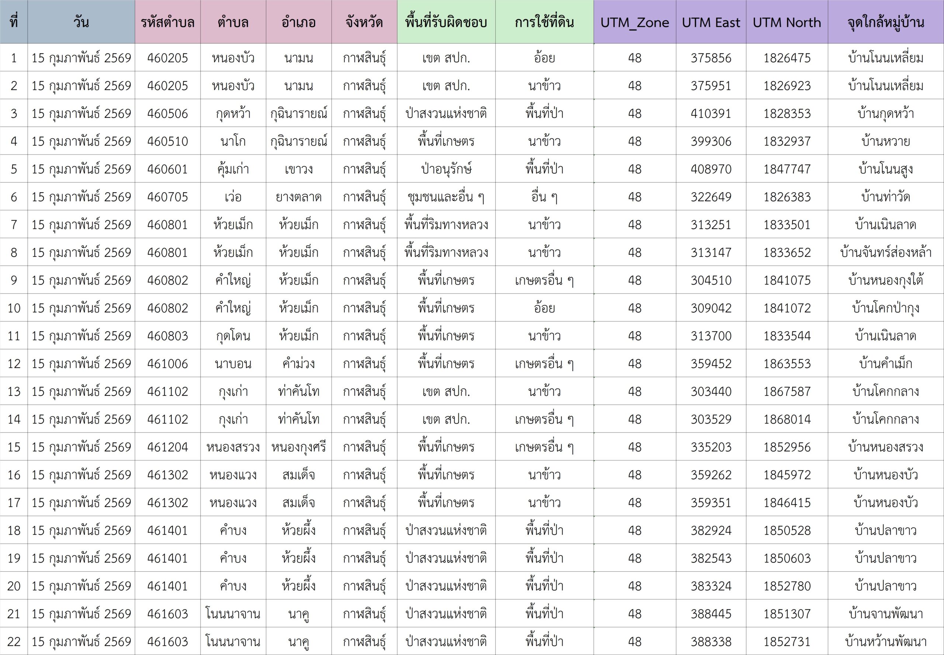944x655 pixels.
Task: Select the UTM East header cell
Action: coord(711,22)
